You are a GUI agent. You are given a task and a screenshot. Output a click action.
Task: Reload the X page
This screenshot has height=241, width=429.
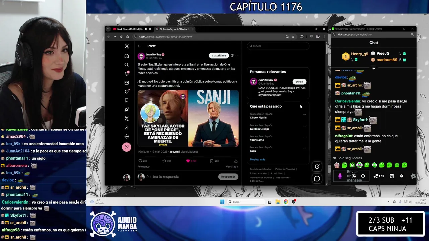coord(121,37)
